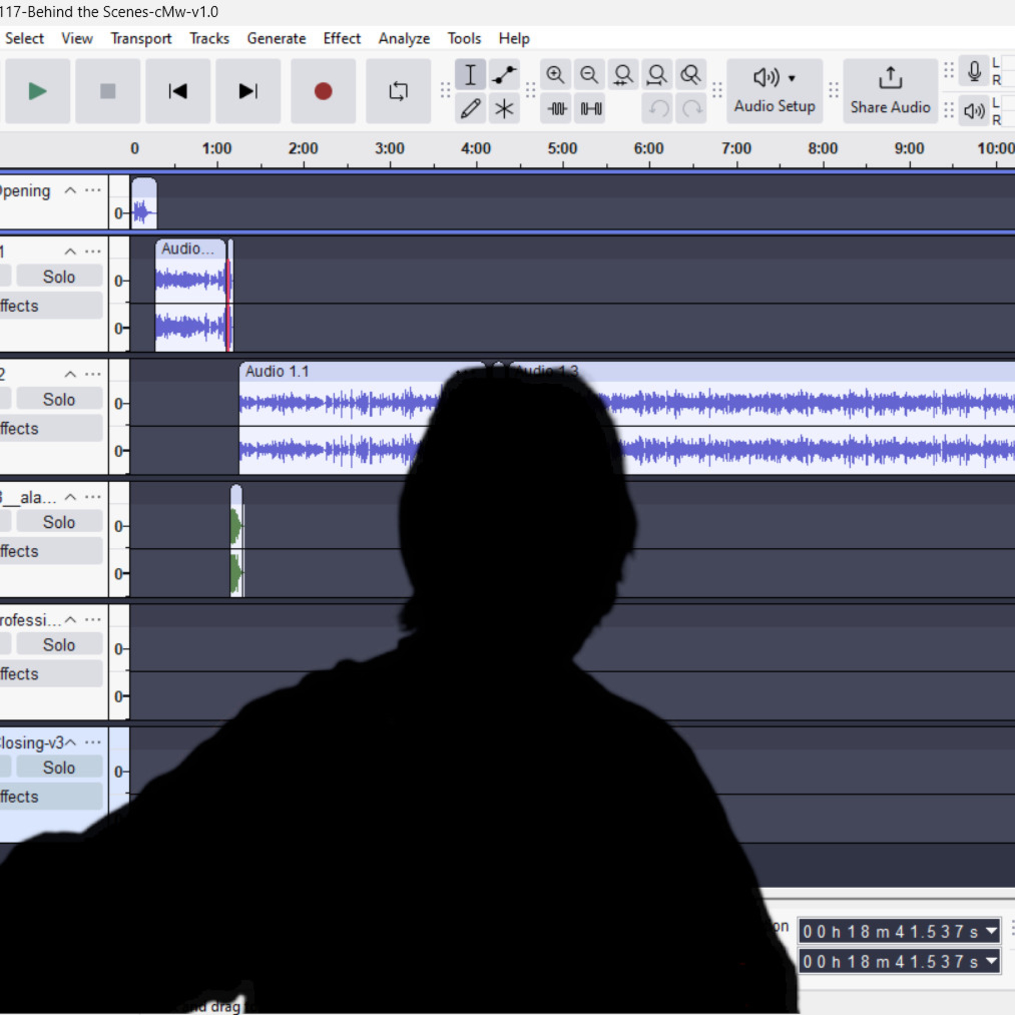This screenshot has width=1015, height=1015.
Task: Silence the audio selection
Action: point(590,109)
